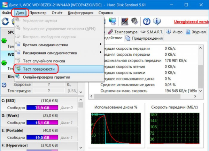Open the Диск menu

coord(20,13)
